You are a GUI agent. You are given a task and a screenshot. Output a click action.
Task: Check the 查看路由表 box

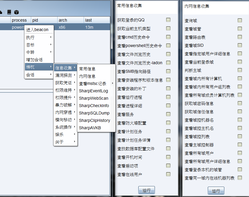point(240,37)
